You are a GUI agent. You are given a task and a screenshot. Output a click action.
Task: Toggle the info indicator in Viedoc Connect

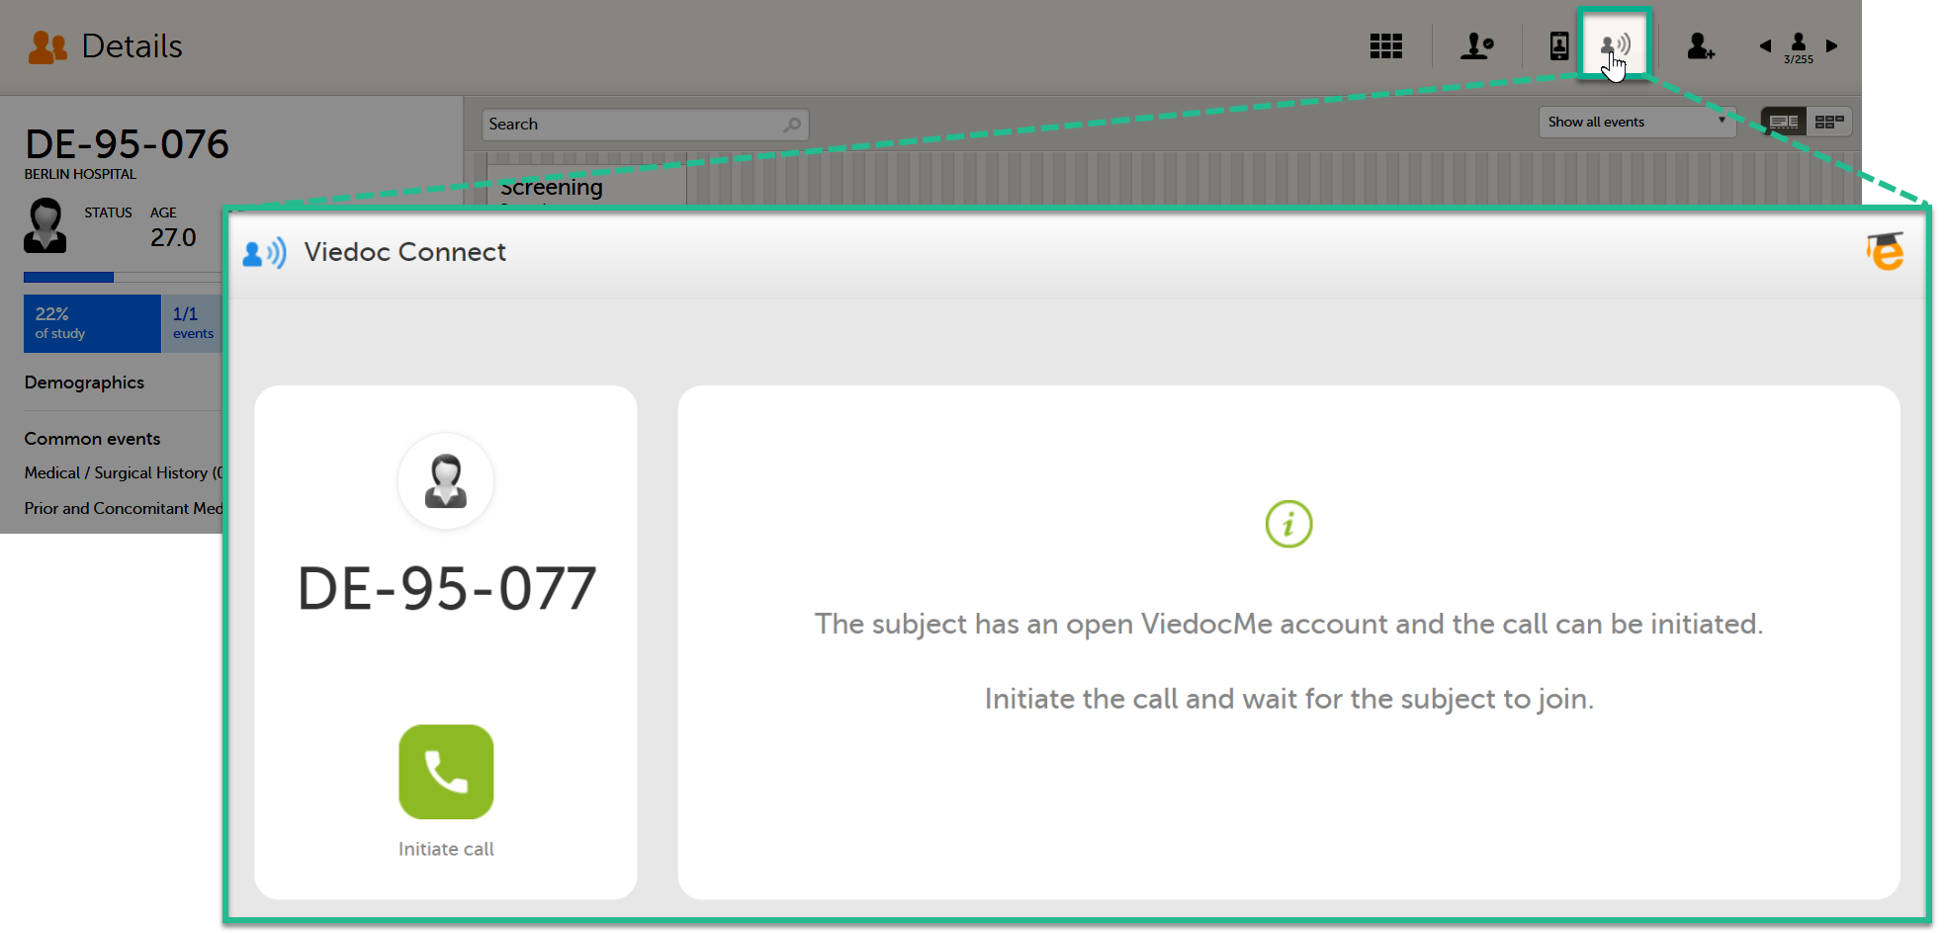[x=1287, y=525]
